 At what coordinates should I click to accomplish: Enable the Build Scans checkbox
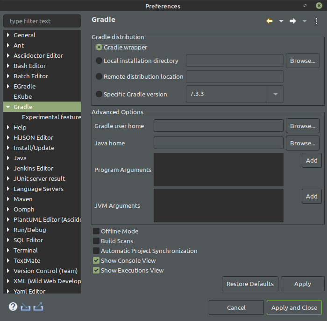point(96,241)
